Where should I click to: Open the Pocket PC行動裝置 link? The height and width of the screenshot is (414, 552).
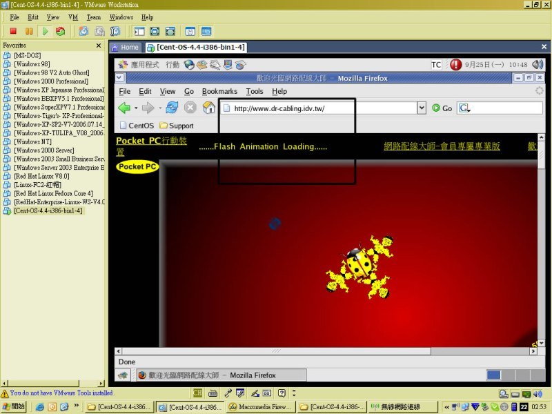151,146
